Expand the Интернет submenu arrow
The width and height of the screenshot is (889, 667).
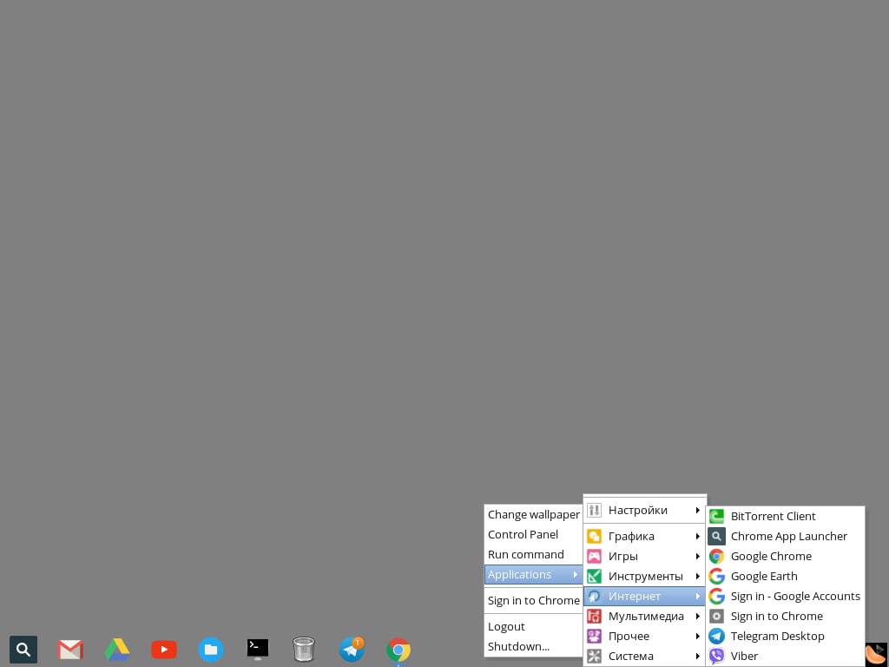click(x=697, y=596)
